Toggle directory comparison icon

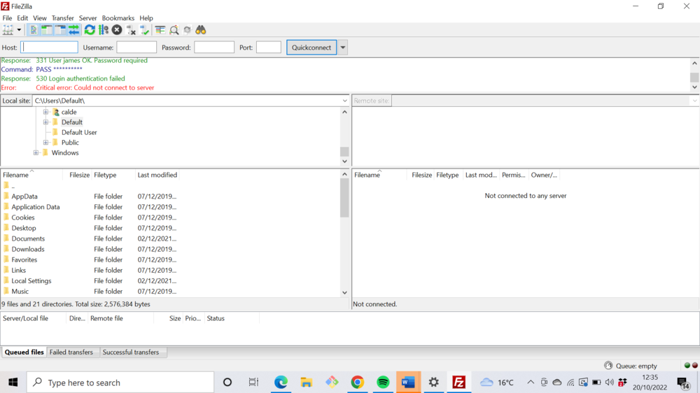coord(174,30)
